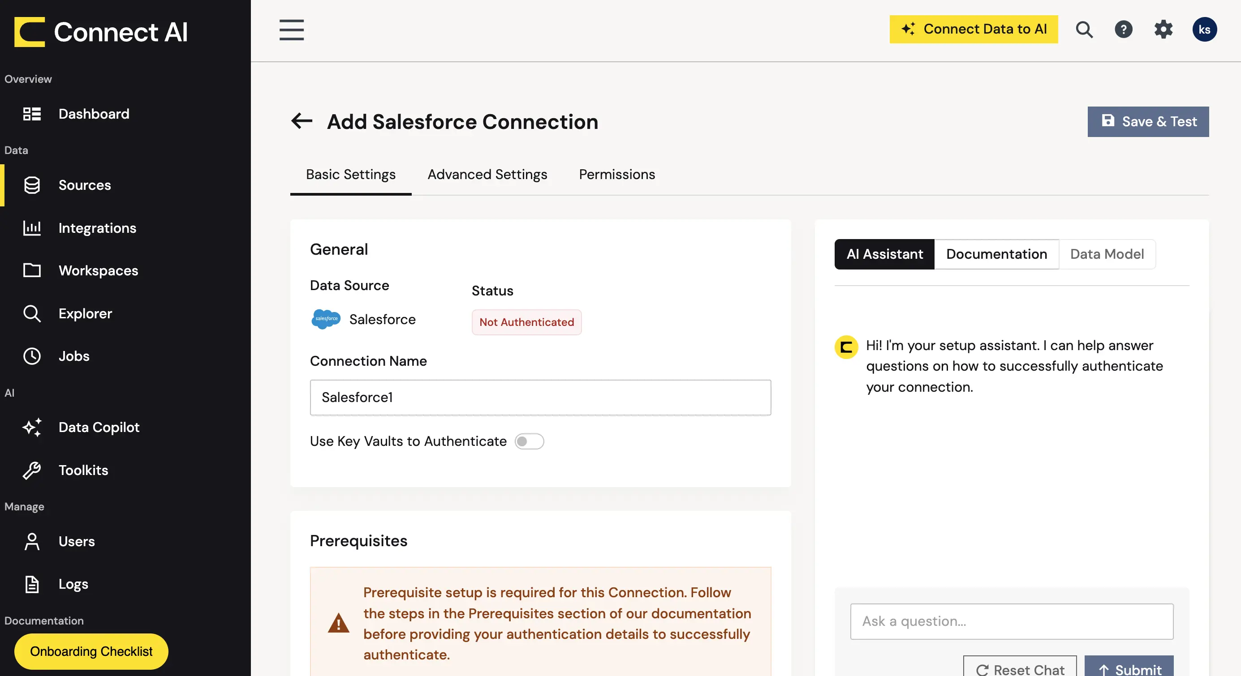Click the Salesforce data source name
Image resolution: width=1241 pixels, height=676 pixels.
(x=382, y=319)
